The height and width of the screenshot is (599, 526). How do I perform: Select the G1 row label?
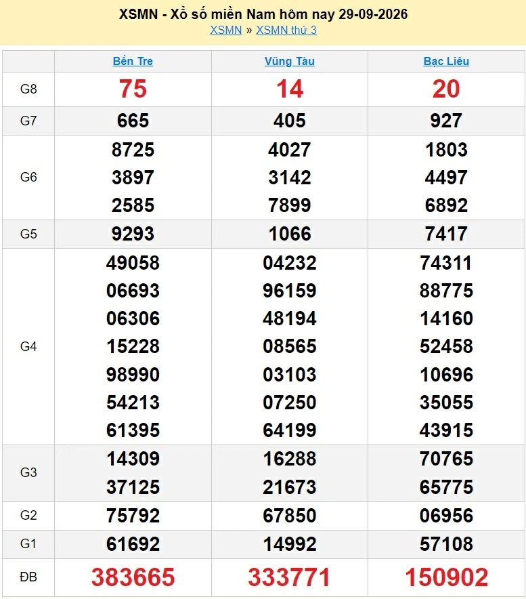pos(28,543)
